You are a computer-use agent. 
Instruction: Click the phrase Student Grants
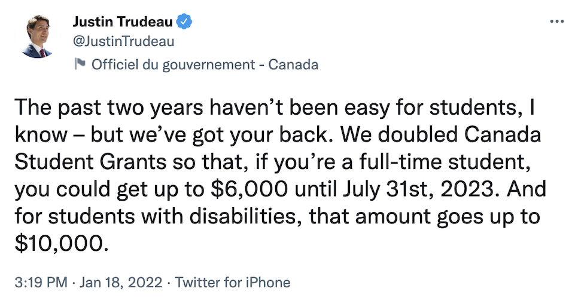pos(91,162)
